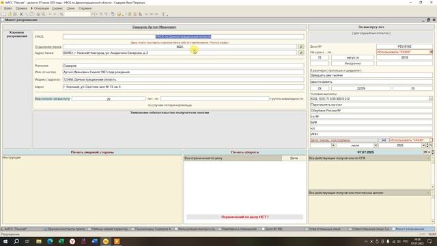Image resolution: width=437 pixels, height=246 pixels.
Task: Click the Undo toolbar icon
Action: click(50, 14)
